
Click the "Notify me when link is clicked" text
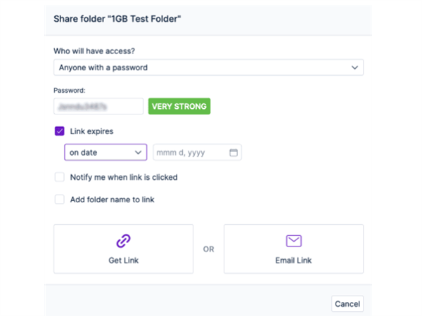point(124,177)
